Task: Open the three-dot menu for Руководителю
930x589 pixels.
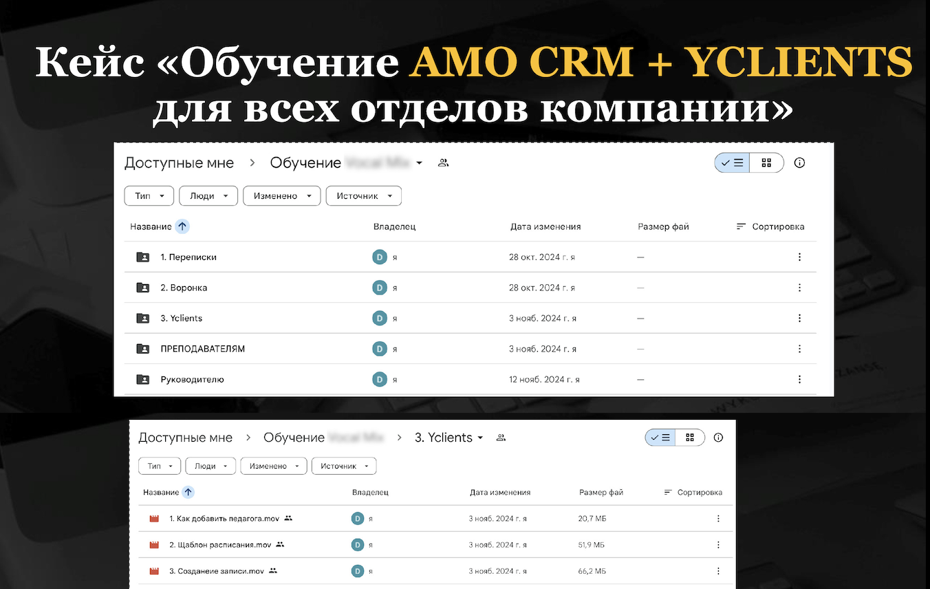Action: coord(799,379)
